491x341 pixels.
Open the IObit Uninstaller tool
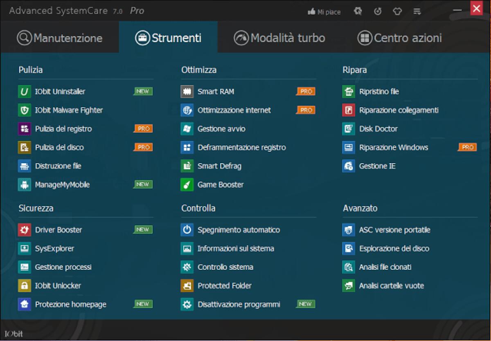tap(60, 91)
